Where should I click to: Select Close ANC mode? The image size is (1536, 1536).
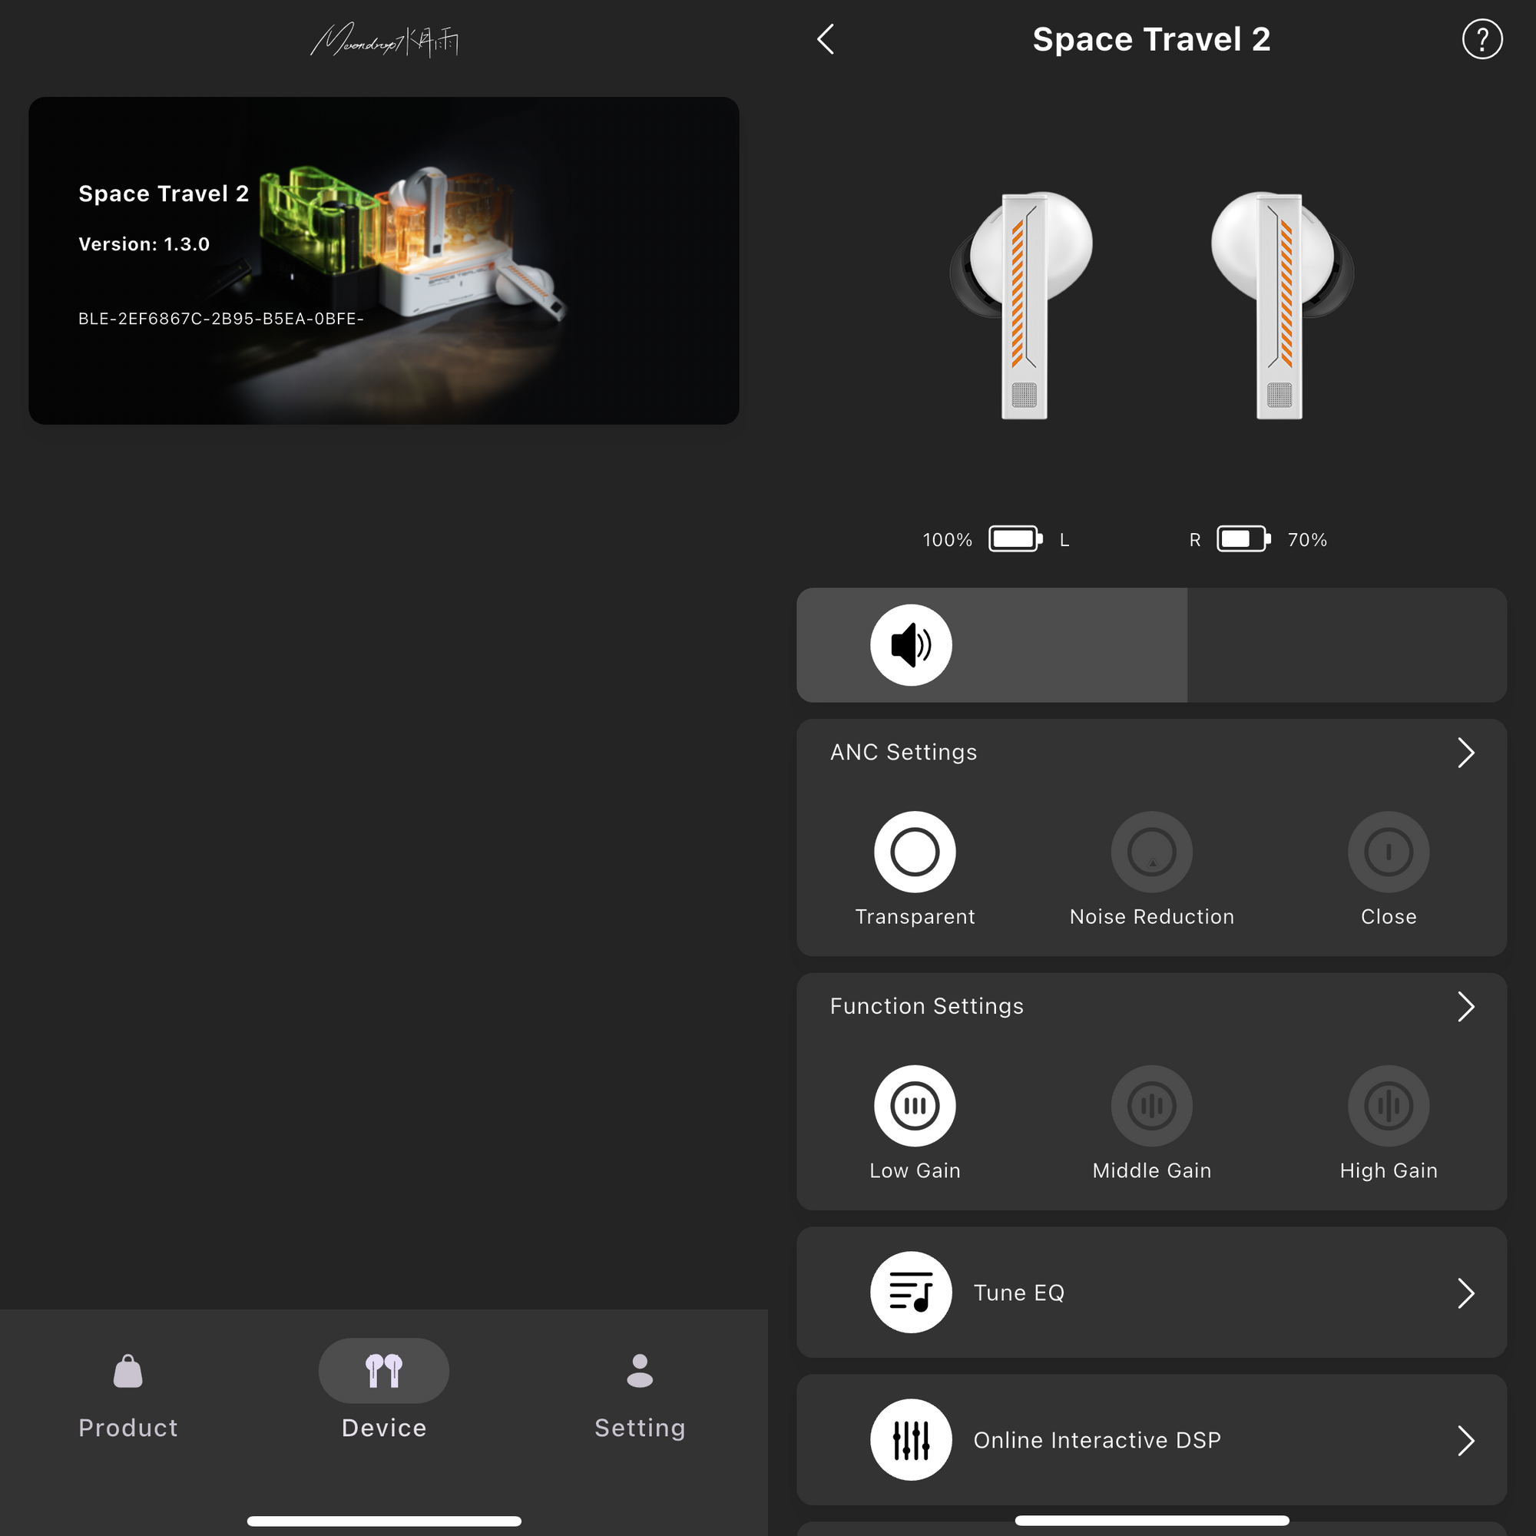(1388, 852)
